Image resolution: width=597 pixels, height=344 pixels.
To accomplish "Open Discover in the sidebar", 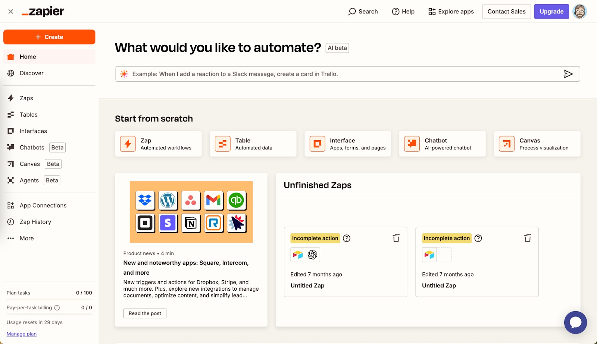I will [49, 73].
